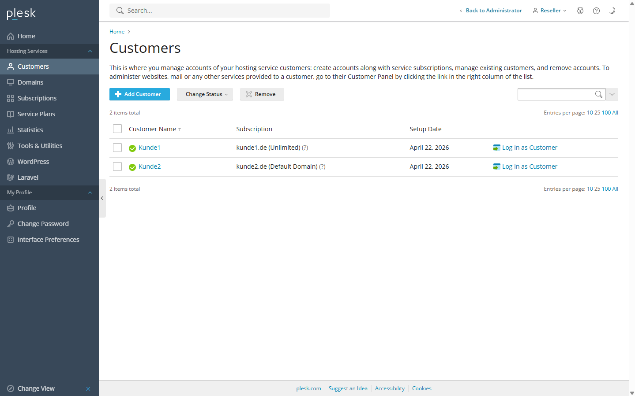Click the globe-like icon in the top bar

pyautogui.click(x=580, y=11)
